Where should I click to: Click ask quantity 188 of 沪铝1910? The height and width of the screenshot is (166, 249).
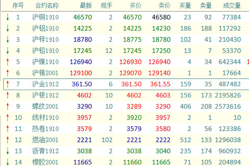[x=206, y=28]
